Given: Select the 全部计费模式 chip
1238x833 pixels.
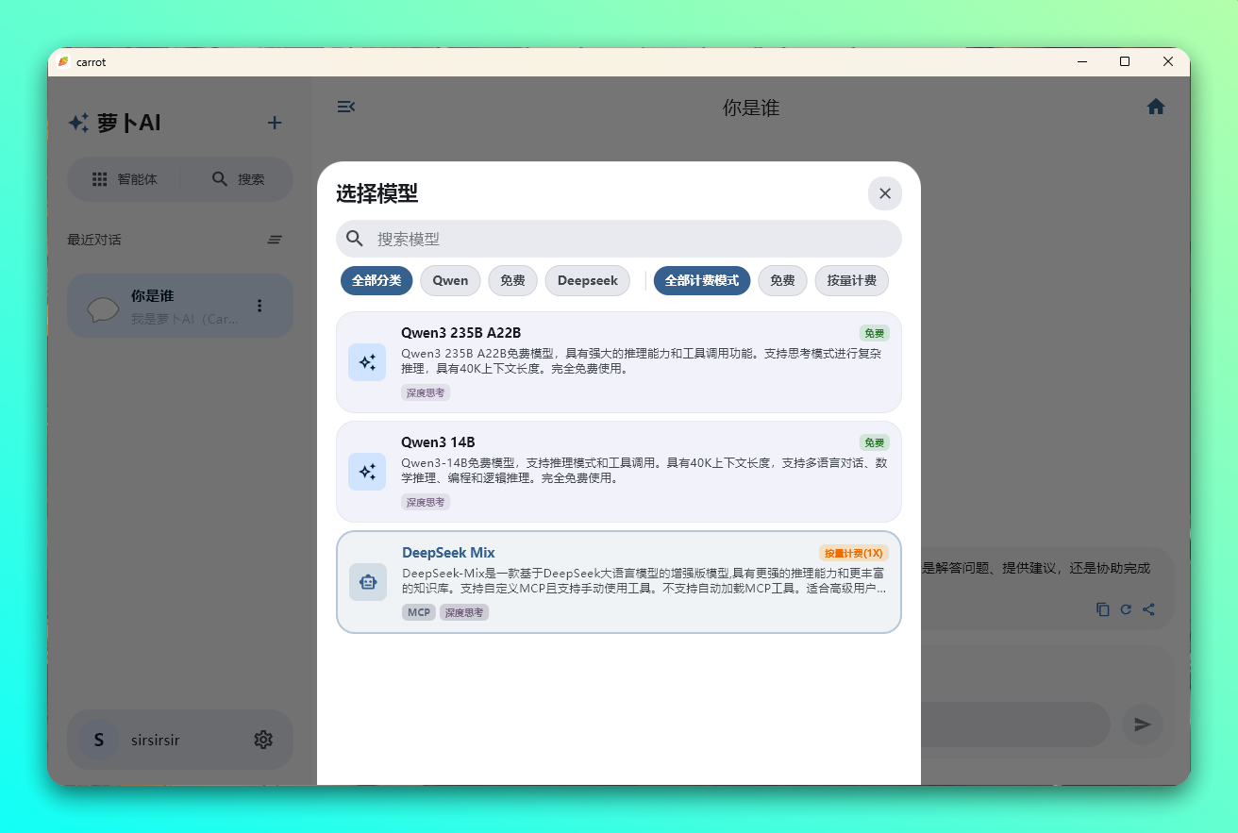Looking at the screenshot, I should point(702,280).
